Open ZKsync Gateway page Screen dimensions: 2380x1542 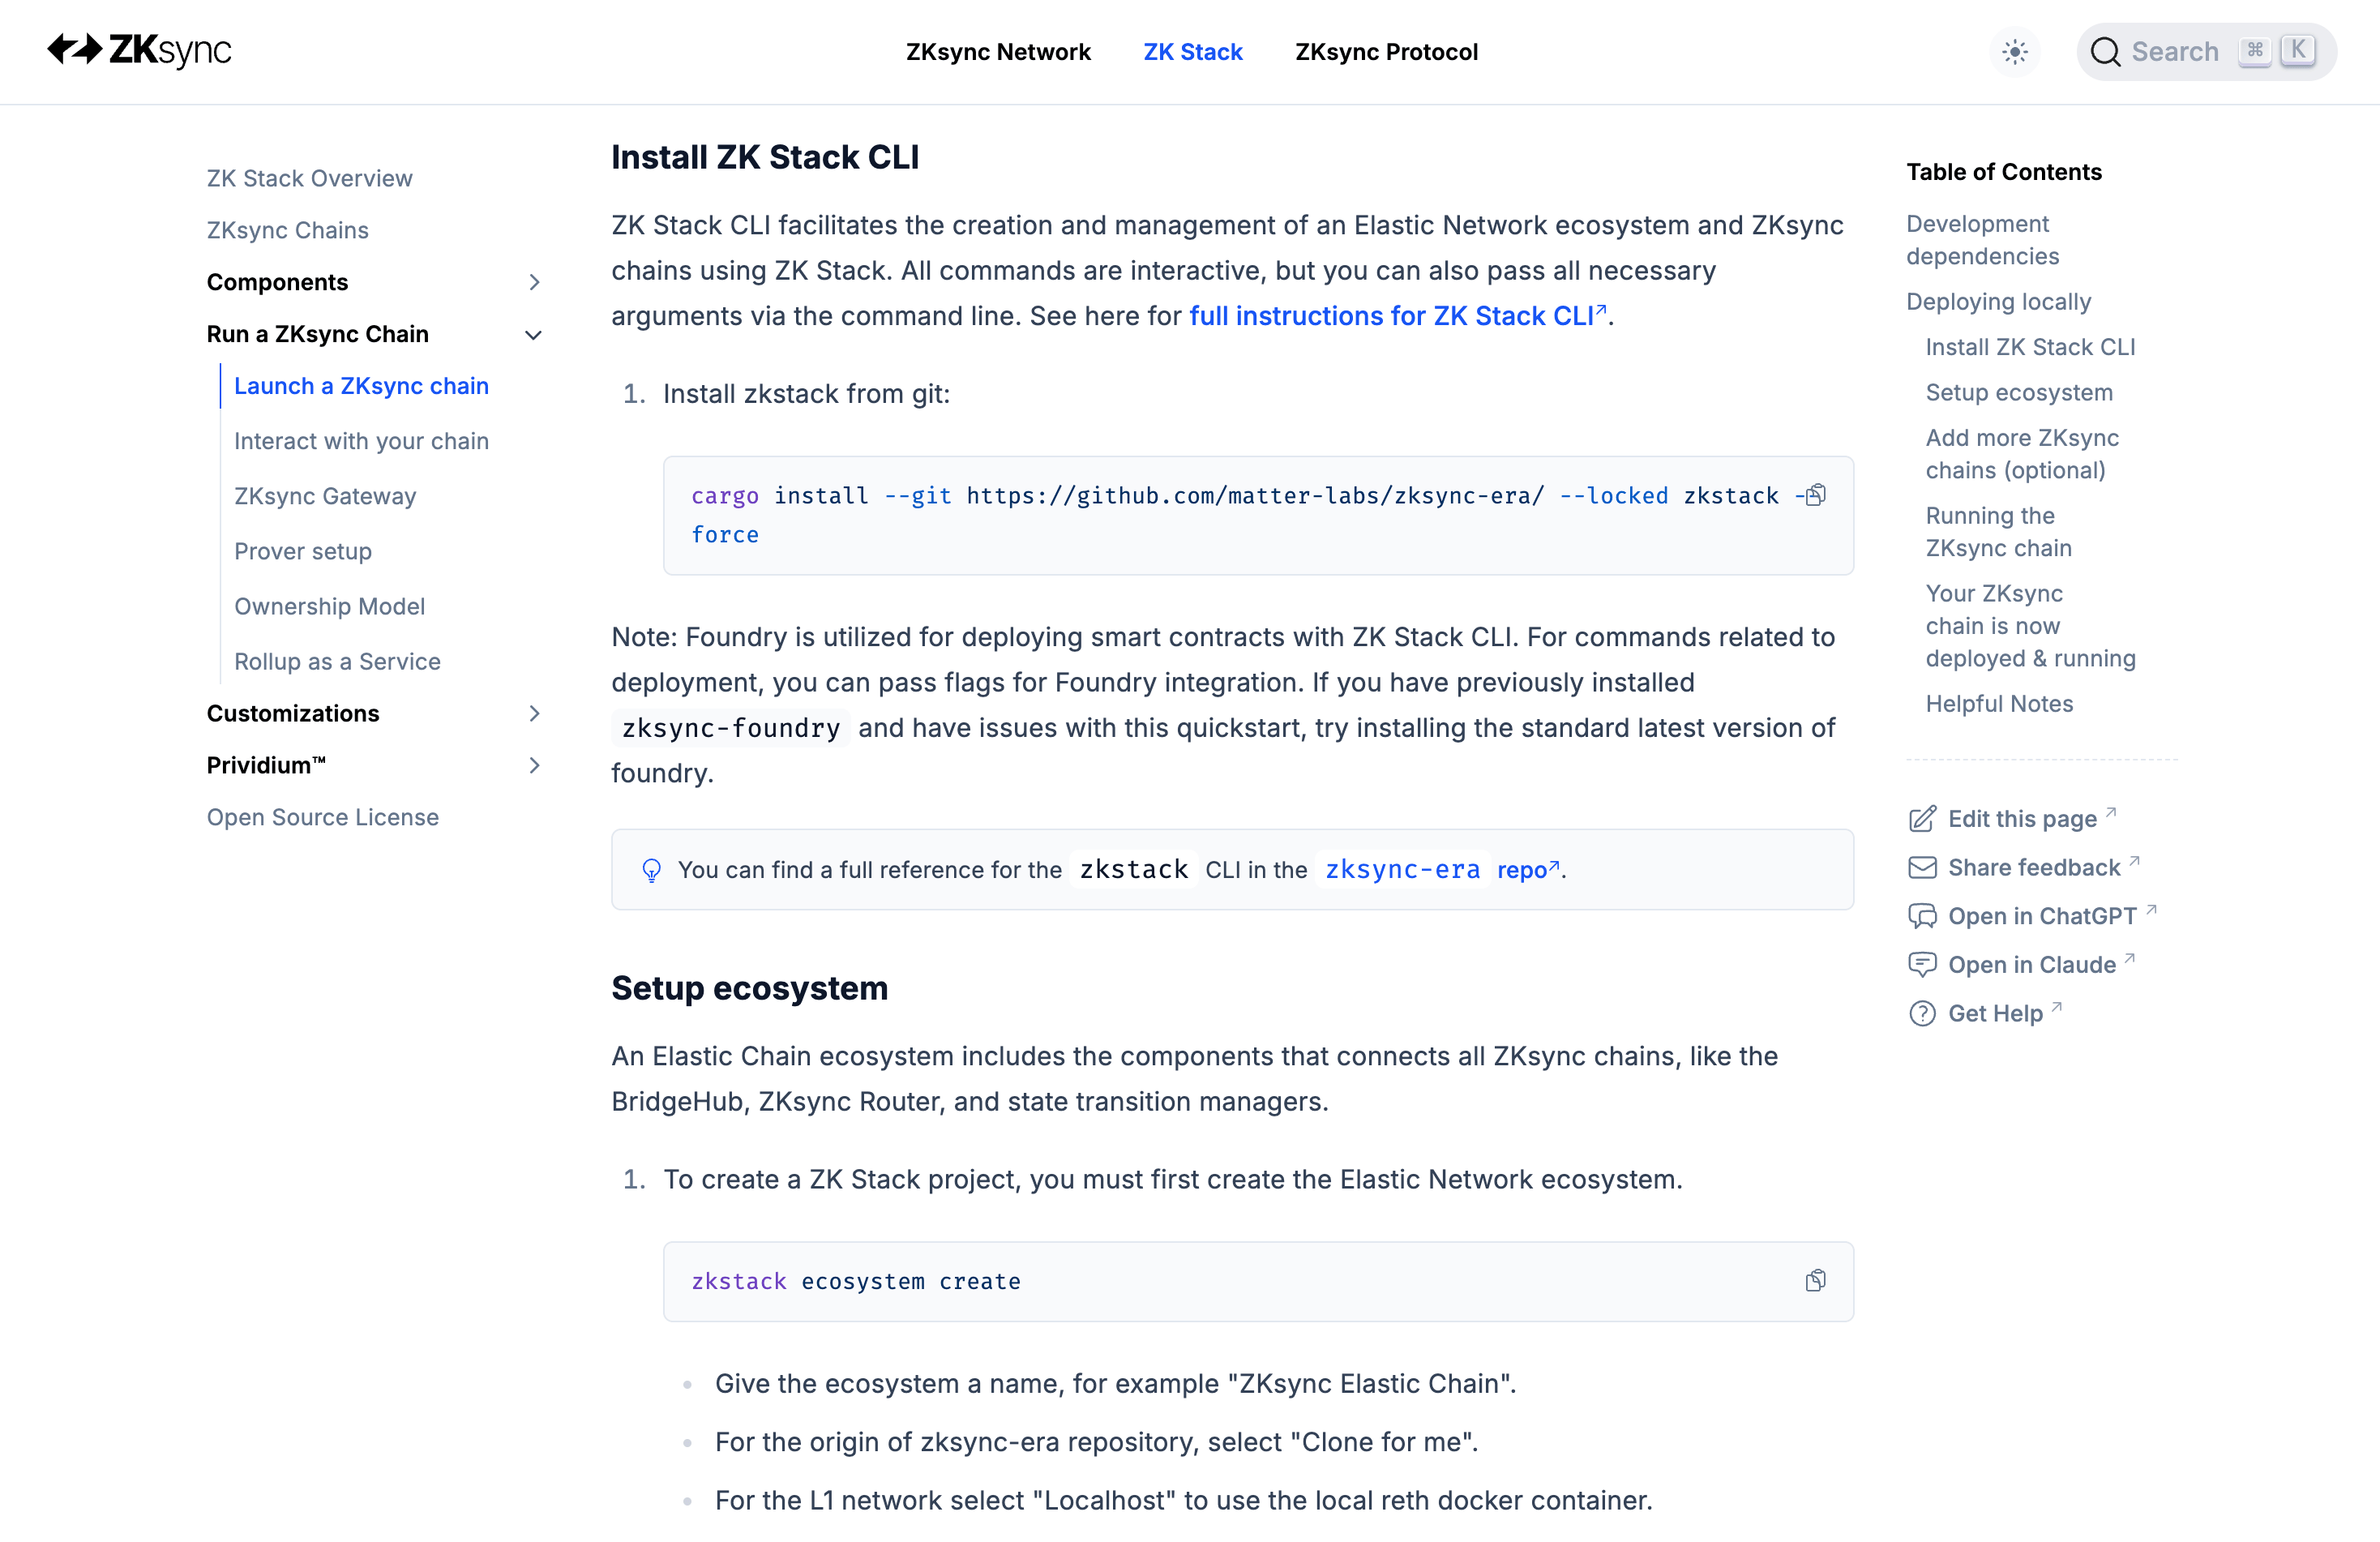click(325, 496)
